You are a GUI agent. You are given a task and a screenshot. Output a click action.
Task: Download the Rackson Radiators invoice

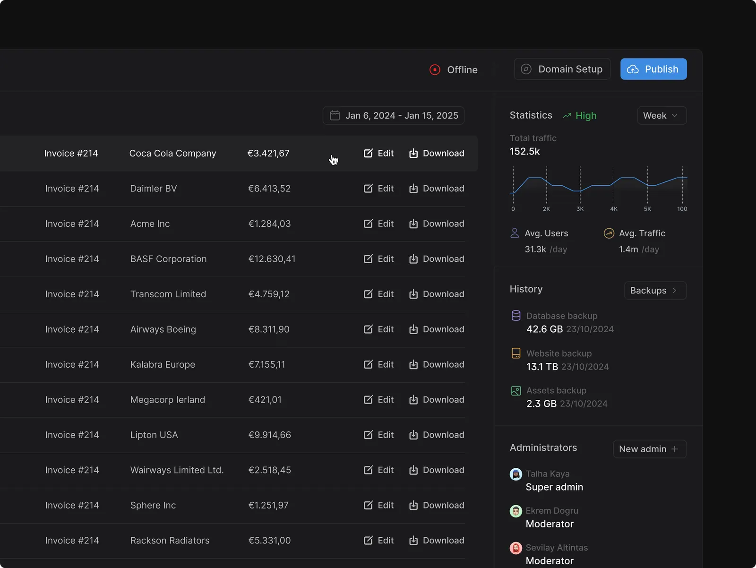(437, 541)
